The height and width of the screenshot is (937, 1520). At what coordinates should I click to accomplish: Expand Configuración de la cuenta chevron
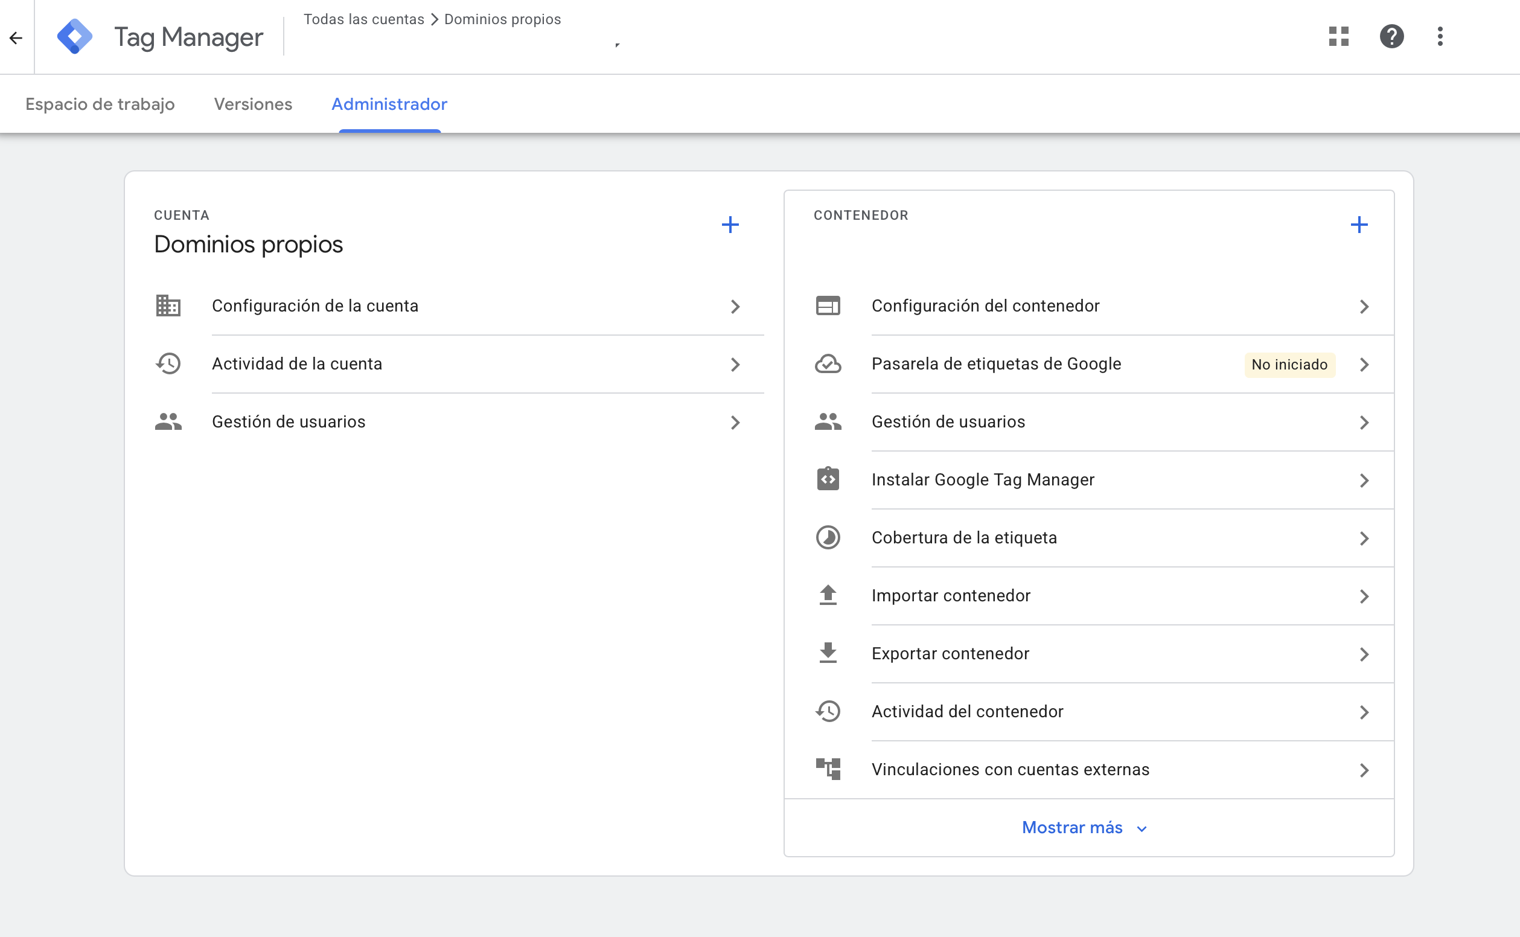click(735, 307)
